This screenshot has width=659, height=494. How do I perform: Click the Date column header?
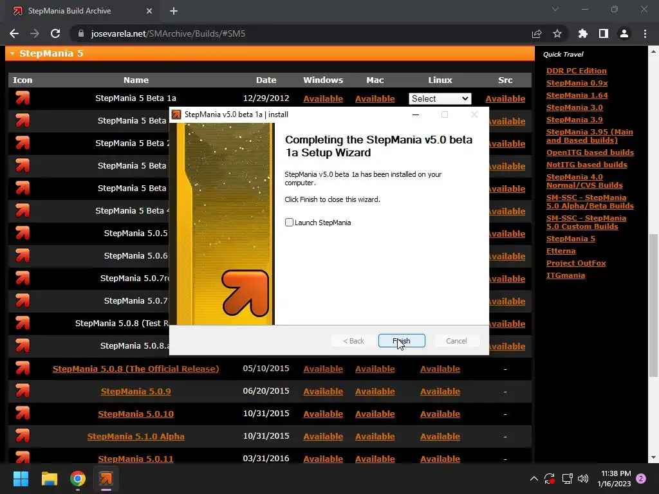266,80
